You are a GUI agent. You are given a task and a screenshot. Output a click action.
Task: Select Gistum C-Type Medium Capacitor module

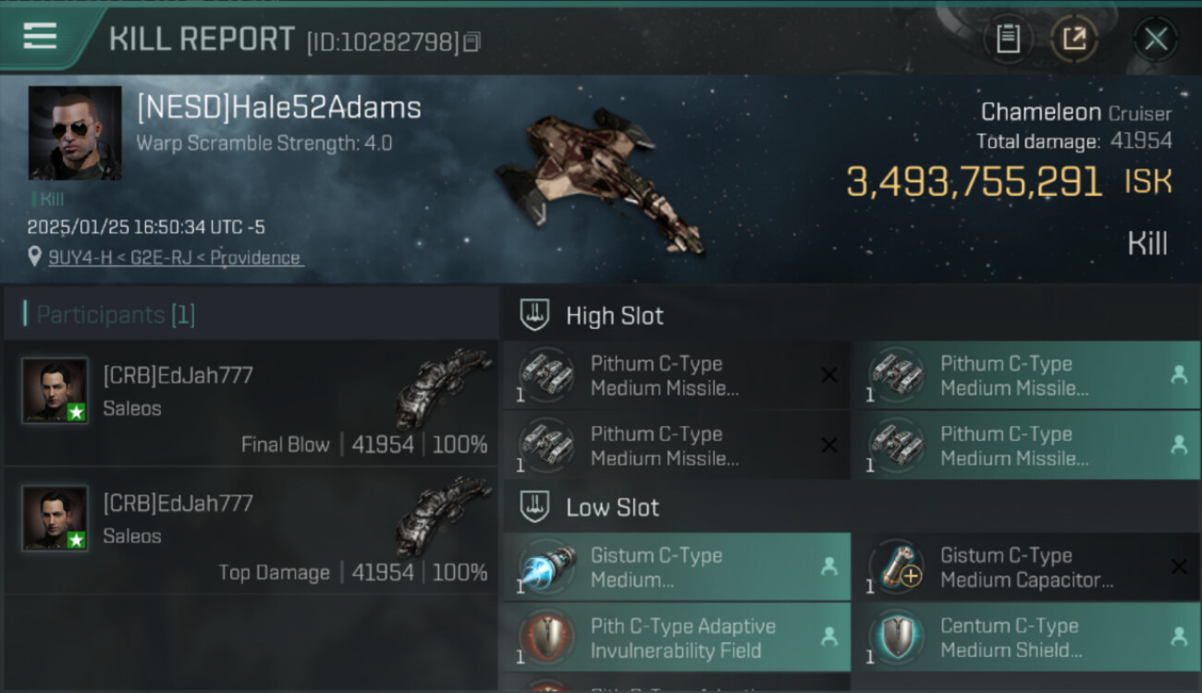pos(1026,567)
